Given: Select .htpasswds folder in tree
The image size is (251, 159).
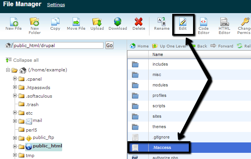Looking at the screenshot, I should [38, 88].
